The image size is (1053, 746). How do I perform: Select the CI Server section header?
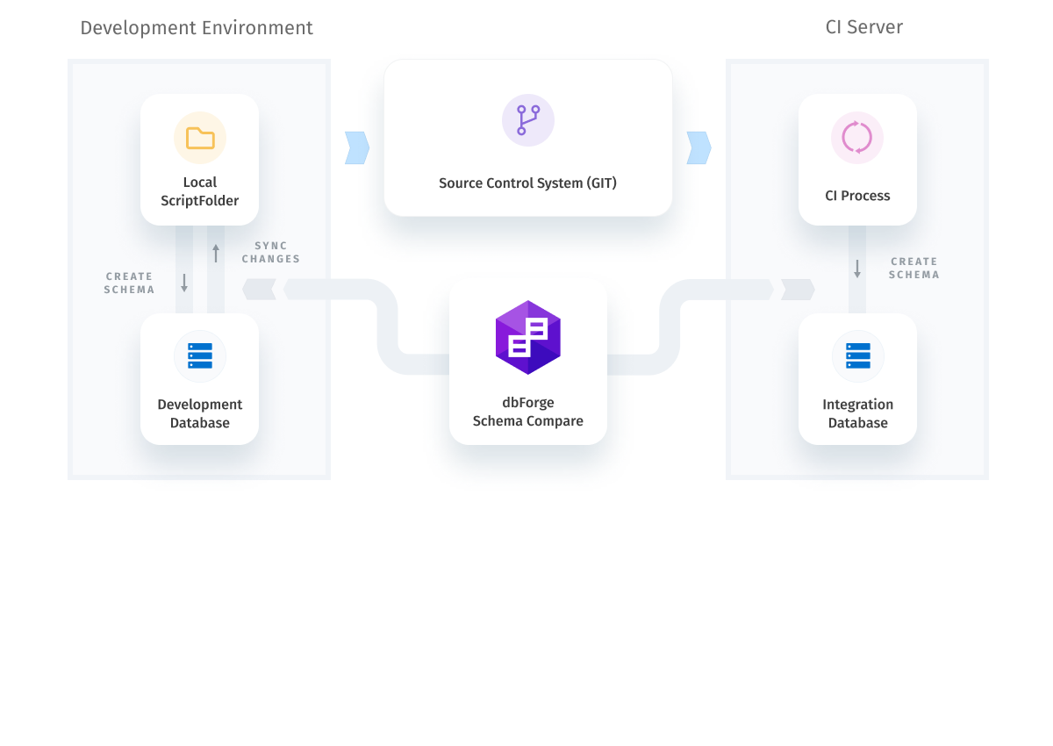863,27
